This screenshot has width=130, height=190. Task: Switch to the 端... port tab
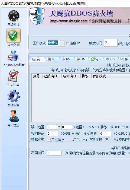point(37,59)
